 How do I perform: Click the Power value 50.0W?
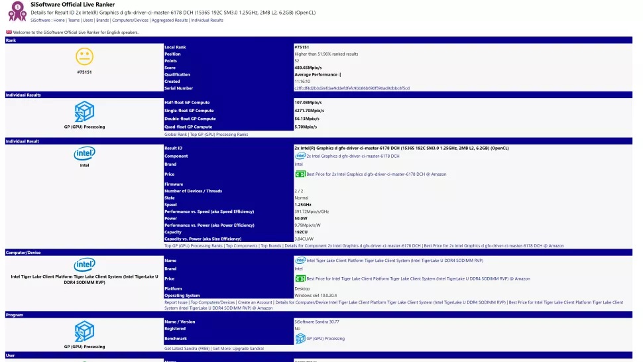(x=300, y=219)
